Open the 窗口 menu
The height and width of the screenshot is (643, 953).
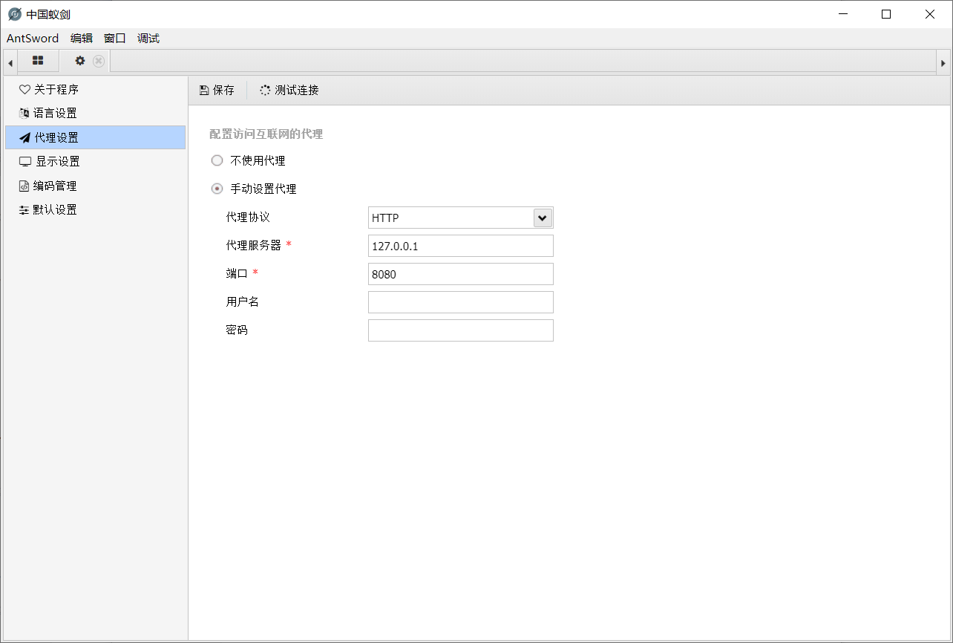click(115, 39)
